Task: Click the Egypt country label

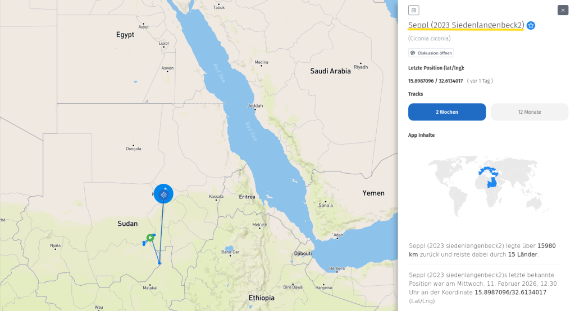Action: coord(125,35)
